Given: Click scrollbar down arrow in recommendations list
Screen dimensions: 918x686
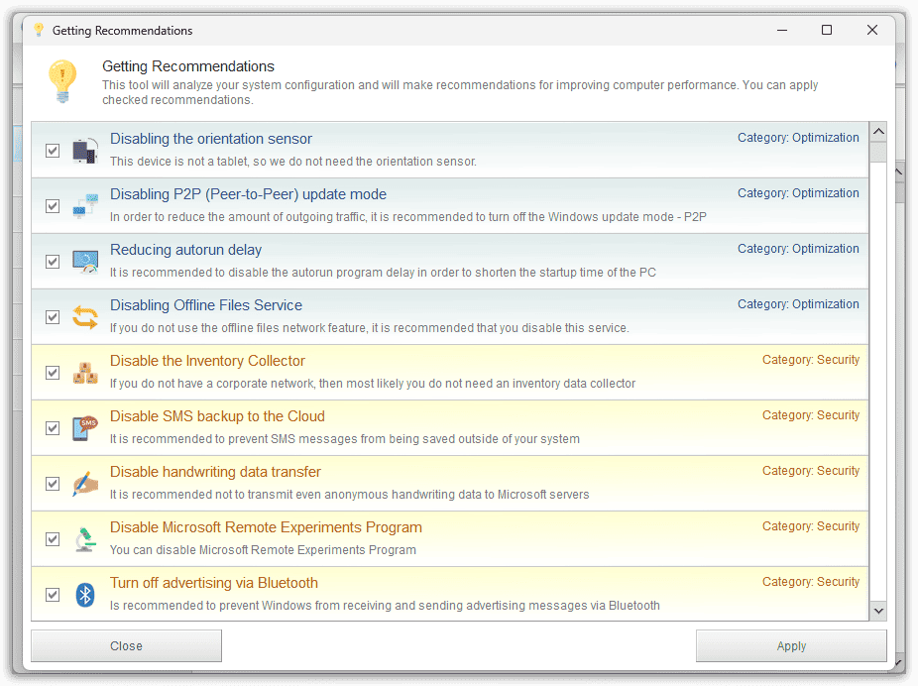Looking at the screenshot, I should point(878,611).
